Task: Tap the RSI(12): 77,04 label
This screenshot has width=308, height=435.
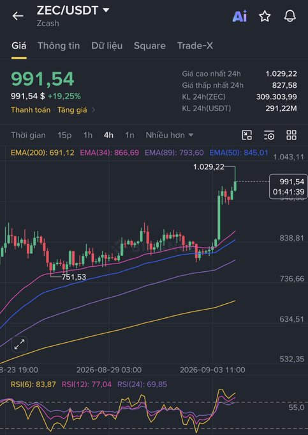Action: pyautogui.click(x=87, y=384)
